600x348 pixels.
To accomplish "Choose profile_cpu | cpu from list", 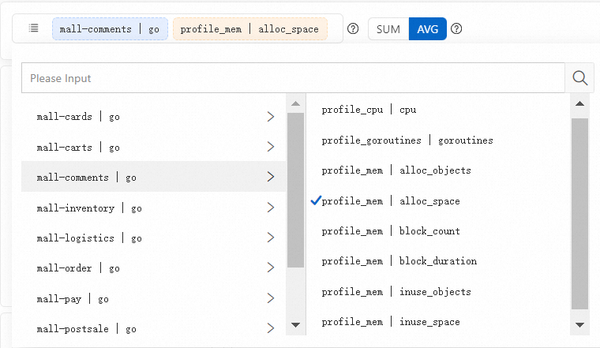I will click(369, 110).
